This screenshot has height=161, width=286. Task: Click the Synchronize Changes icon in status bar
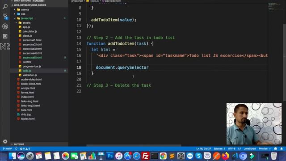click(16, 148)
